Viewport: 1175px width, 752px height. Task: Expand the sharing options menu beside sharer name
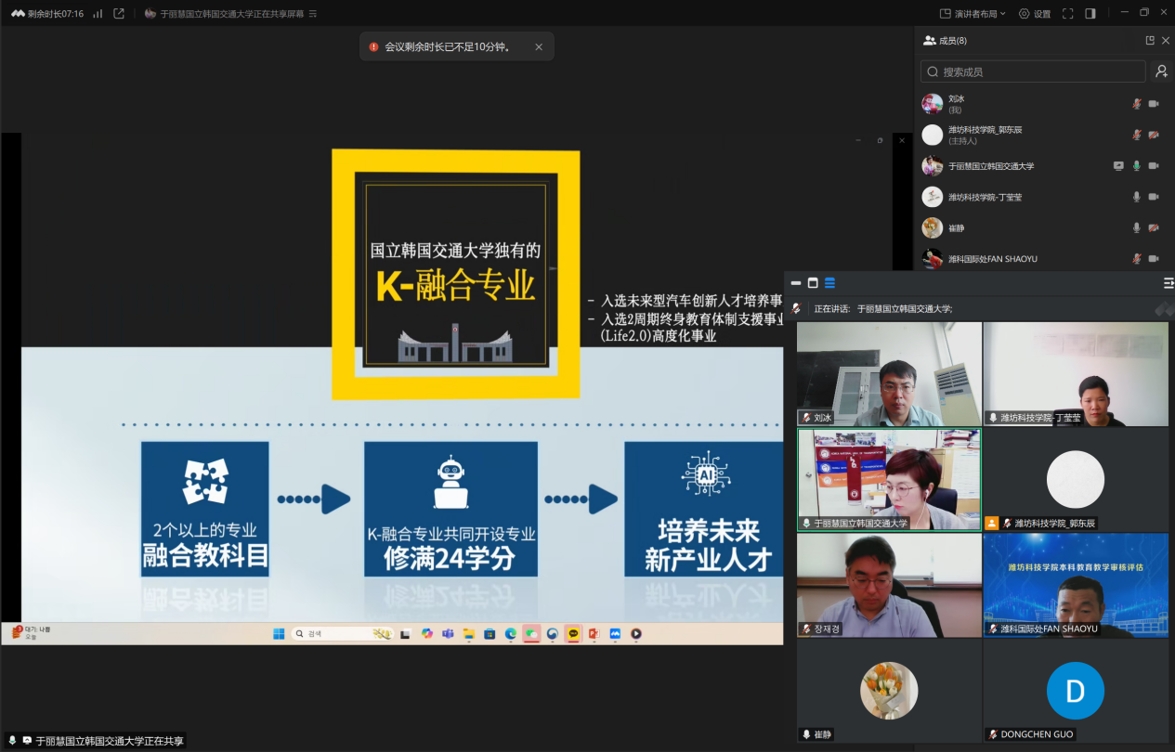pos(312,14)
